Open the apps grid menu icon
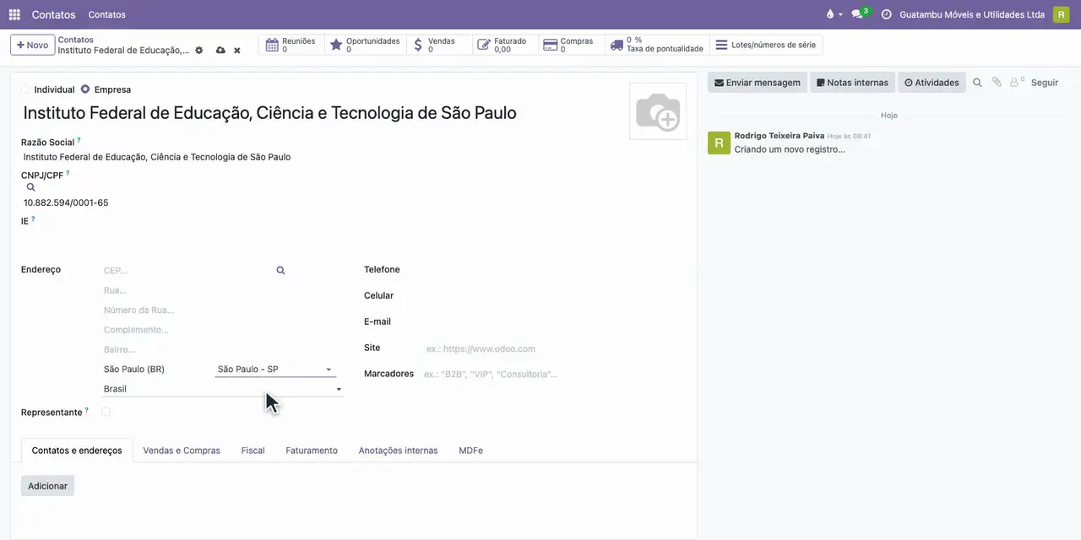 pos(14,14)
